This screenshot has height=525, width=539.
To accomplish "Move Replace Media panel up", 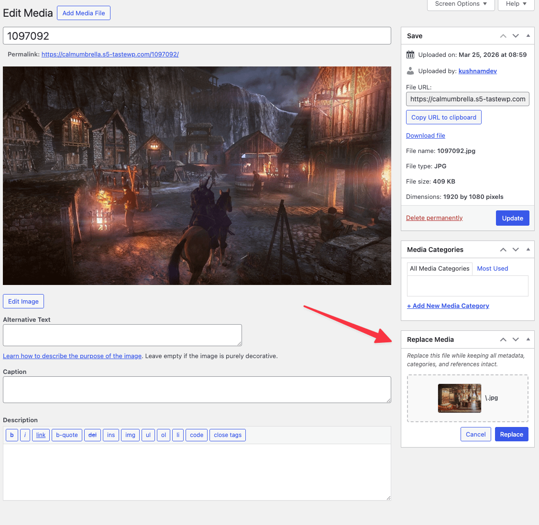I will [x=503, y=339].
